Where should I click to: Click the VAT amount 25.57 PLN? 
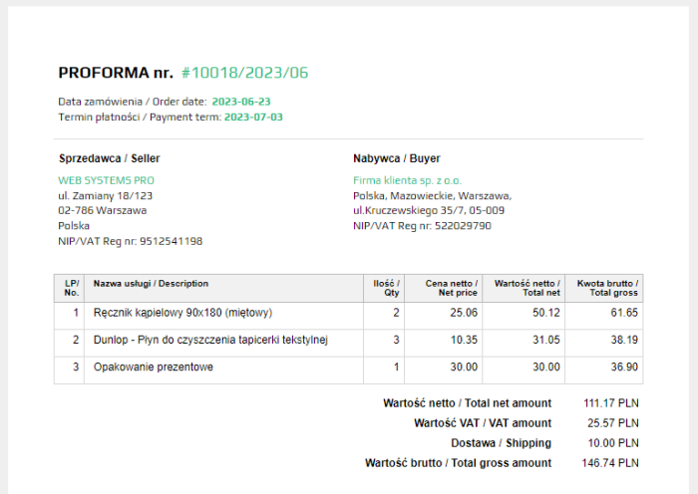[613, 423]
